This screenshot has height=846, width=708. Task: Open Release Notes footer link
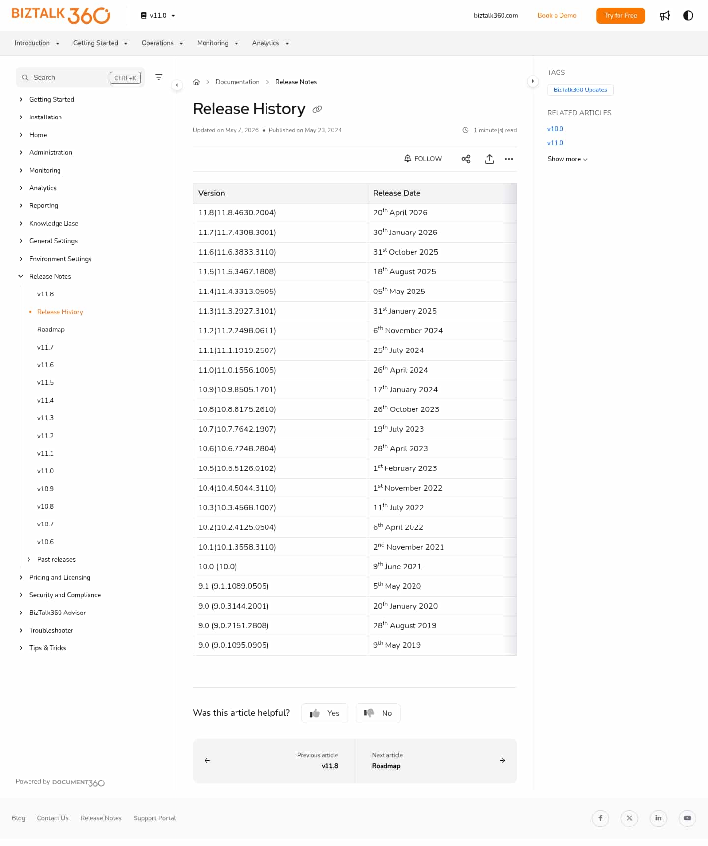pyautogui.click(x=101, y=818)
